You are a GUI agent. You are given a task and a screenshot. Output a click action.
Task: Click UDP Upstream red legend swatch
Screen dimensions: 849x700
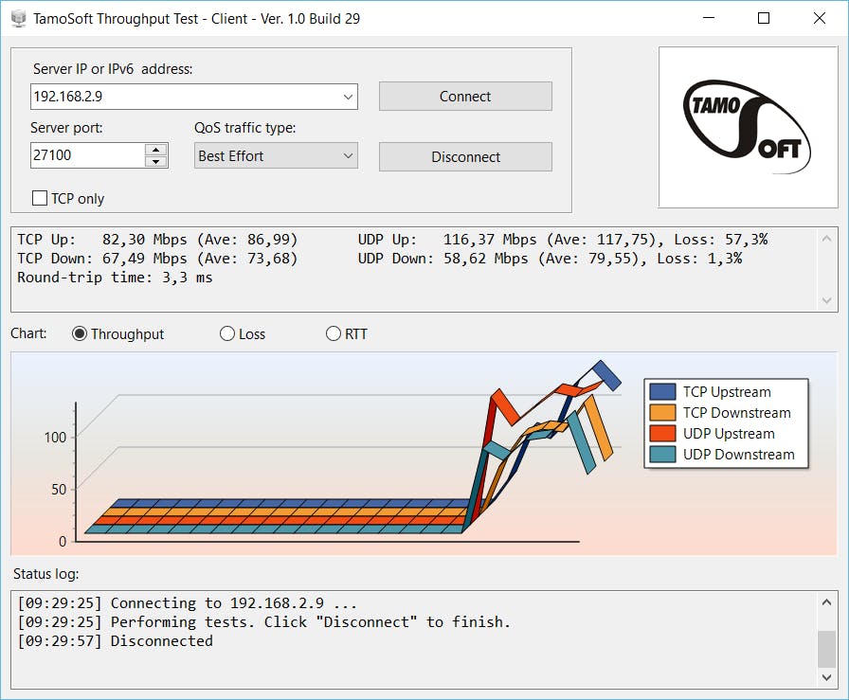point(662,434)
